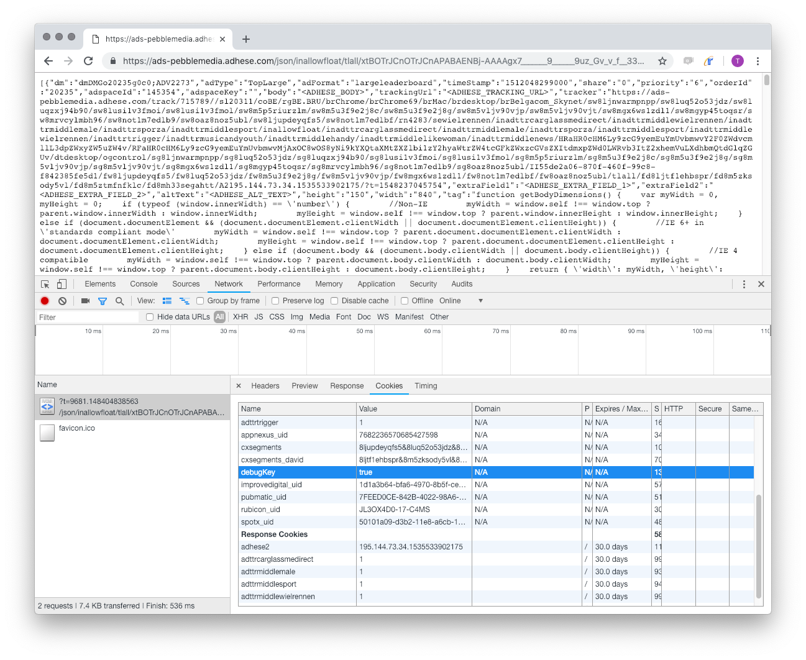The width and height of the screenshot is (806, 660).
Task: Open the Headers tab of the request
Action: [x=265, y=386]
